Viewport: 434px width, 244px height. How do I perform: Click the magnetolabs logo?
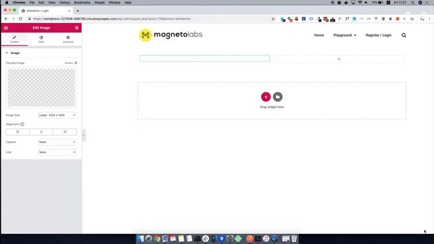[x=171, y=35]
